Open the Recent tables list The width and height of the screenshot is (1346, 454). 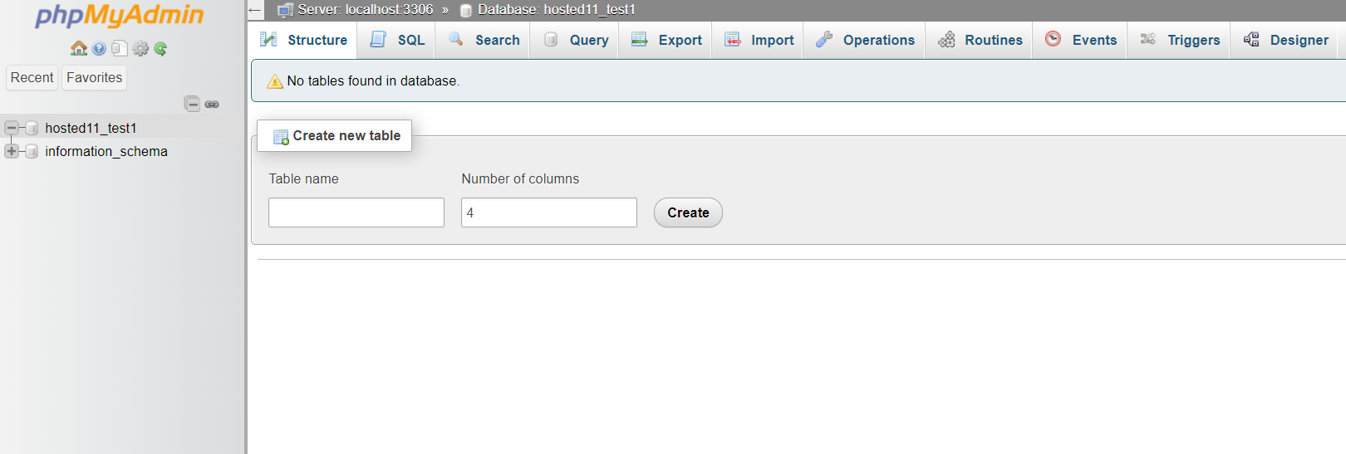pos(32,77)
